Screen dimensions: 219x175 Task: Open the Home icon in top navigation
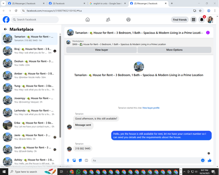(88, 20)
